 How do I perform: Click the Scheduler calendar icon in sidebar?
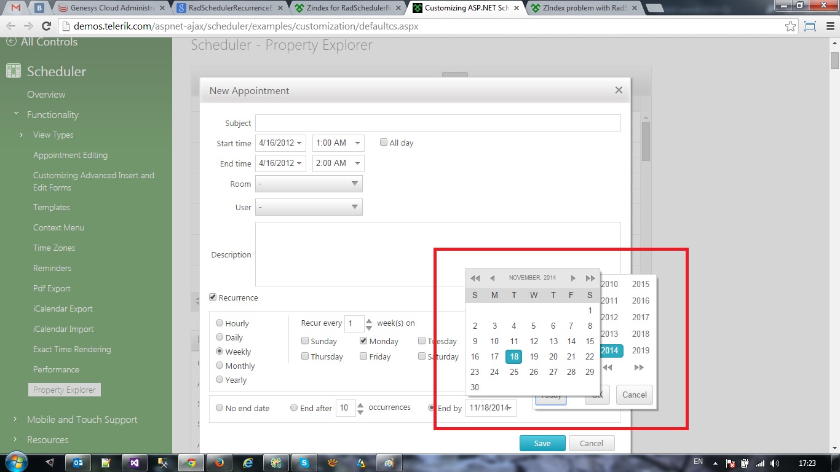[14, 71]
